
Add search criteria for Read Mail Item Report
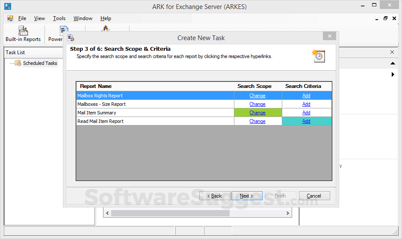[306, 121]
